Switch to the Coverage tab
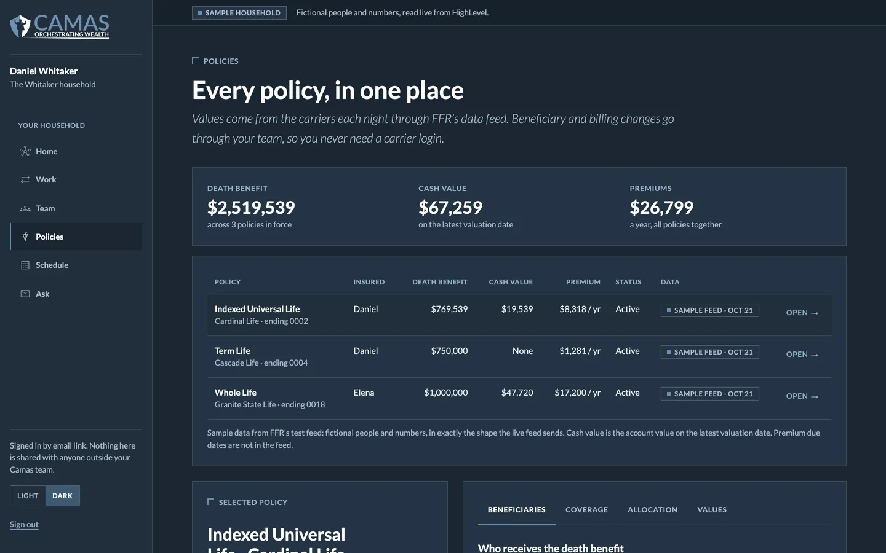The width and height of the screenshot is (886, 553). click(586, 510)
